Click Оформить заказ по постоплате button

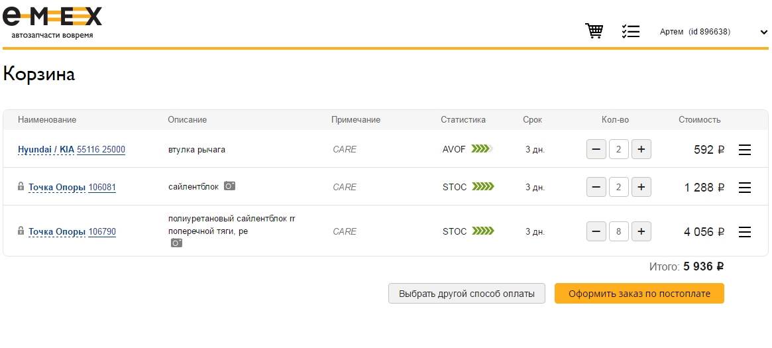(639, 294)
